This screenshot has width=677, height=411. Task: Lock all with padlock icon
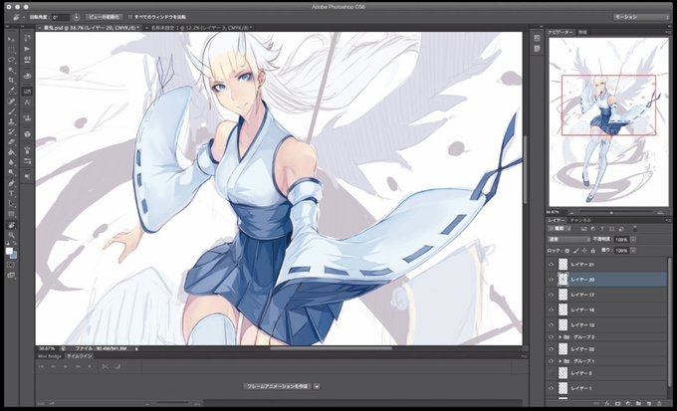(592, 251)
